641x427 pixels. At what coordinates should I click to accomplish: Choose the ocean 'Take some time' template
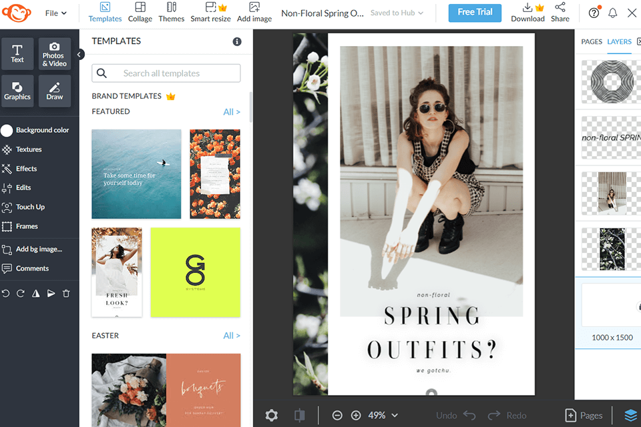point(136,174)
